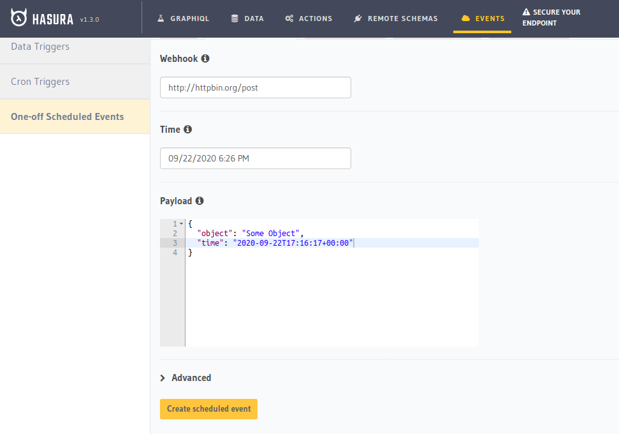
Task: Click the Create scheduled event button
Action: [x=208, y=408]
